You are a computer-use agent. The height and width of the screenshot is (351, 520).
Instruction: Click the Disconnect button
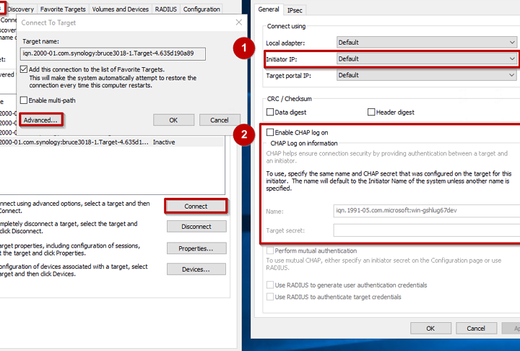click(196, 226)
